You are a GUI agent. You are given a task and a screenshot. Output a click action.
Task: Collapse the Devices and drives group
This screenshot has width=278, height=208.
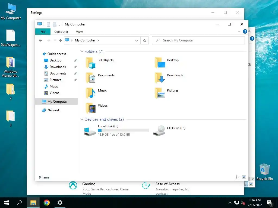[82, 119]
